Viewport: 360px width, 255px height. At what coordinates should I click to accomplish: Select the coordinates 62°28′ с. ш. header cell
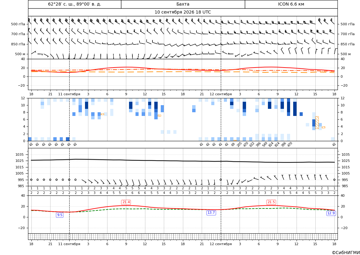click(75, 4)
